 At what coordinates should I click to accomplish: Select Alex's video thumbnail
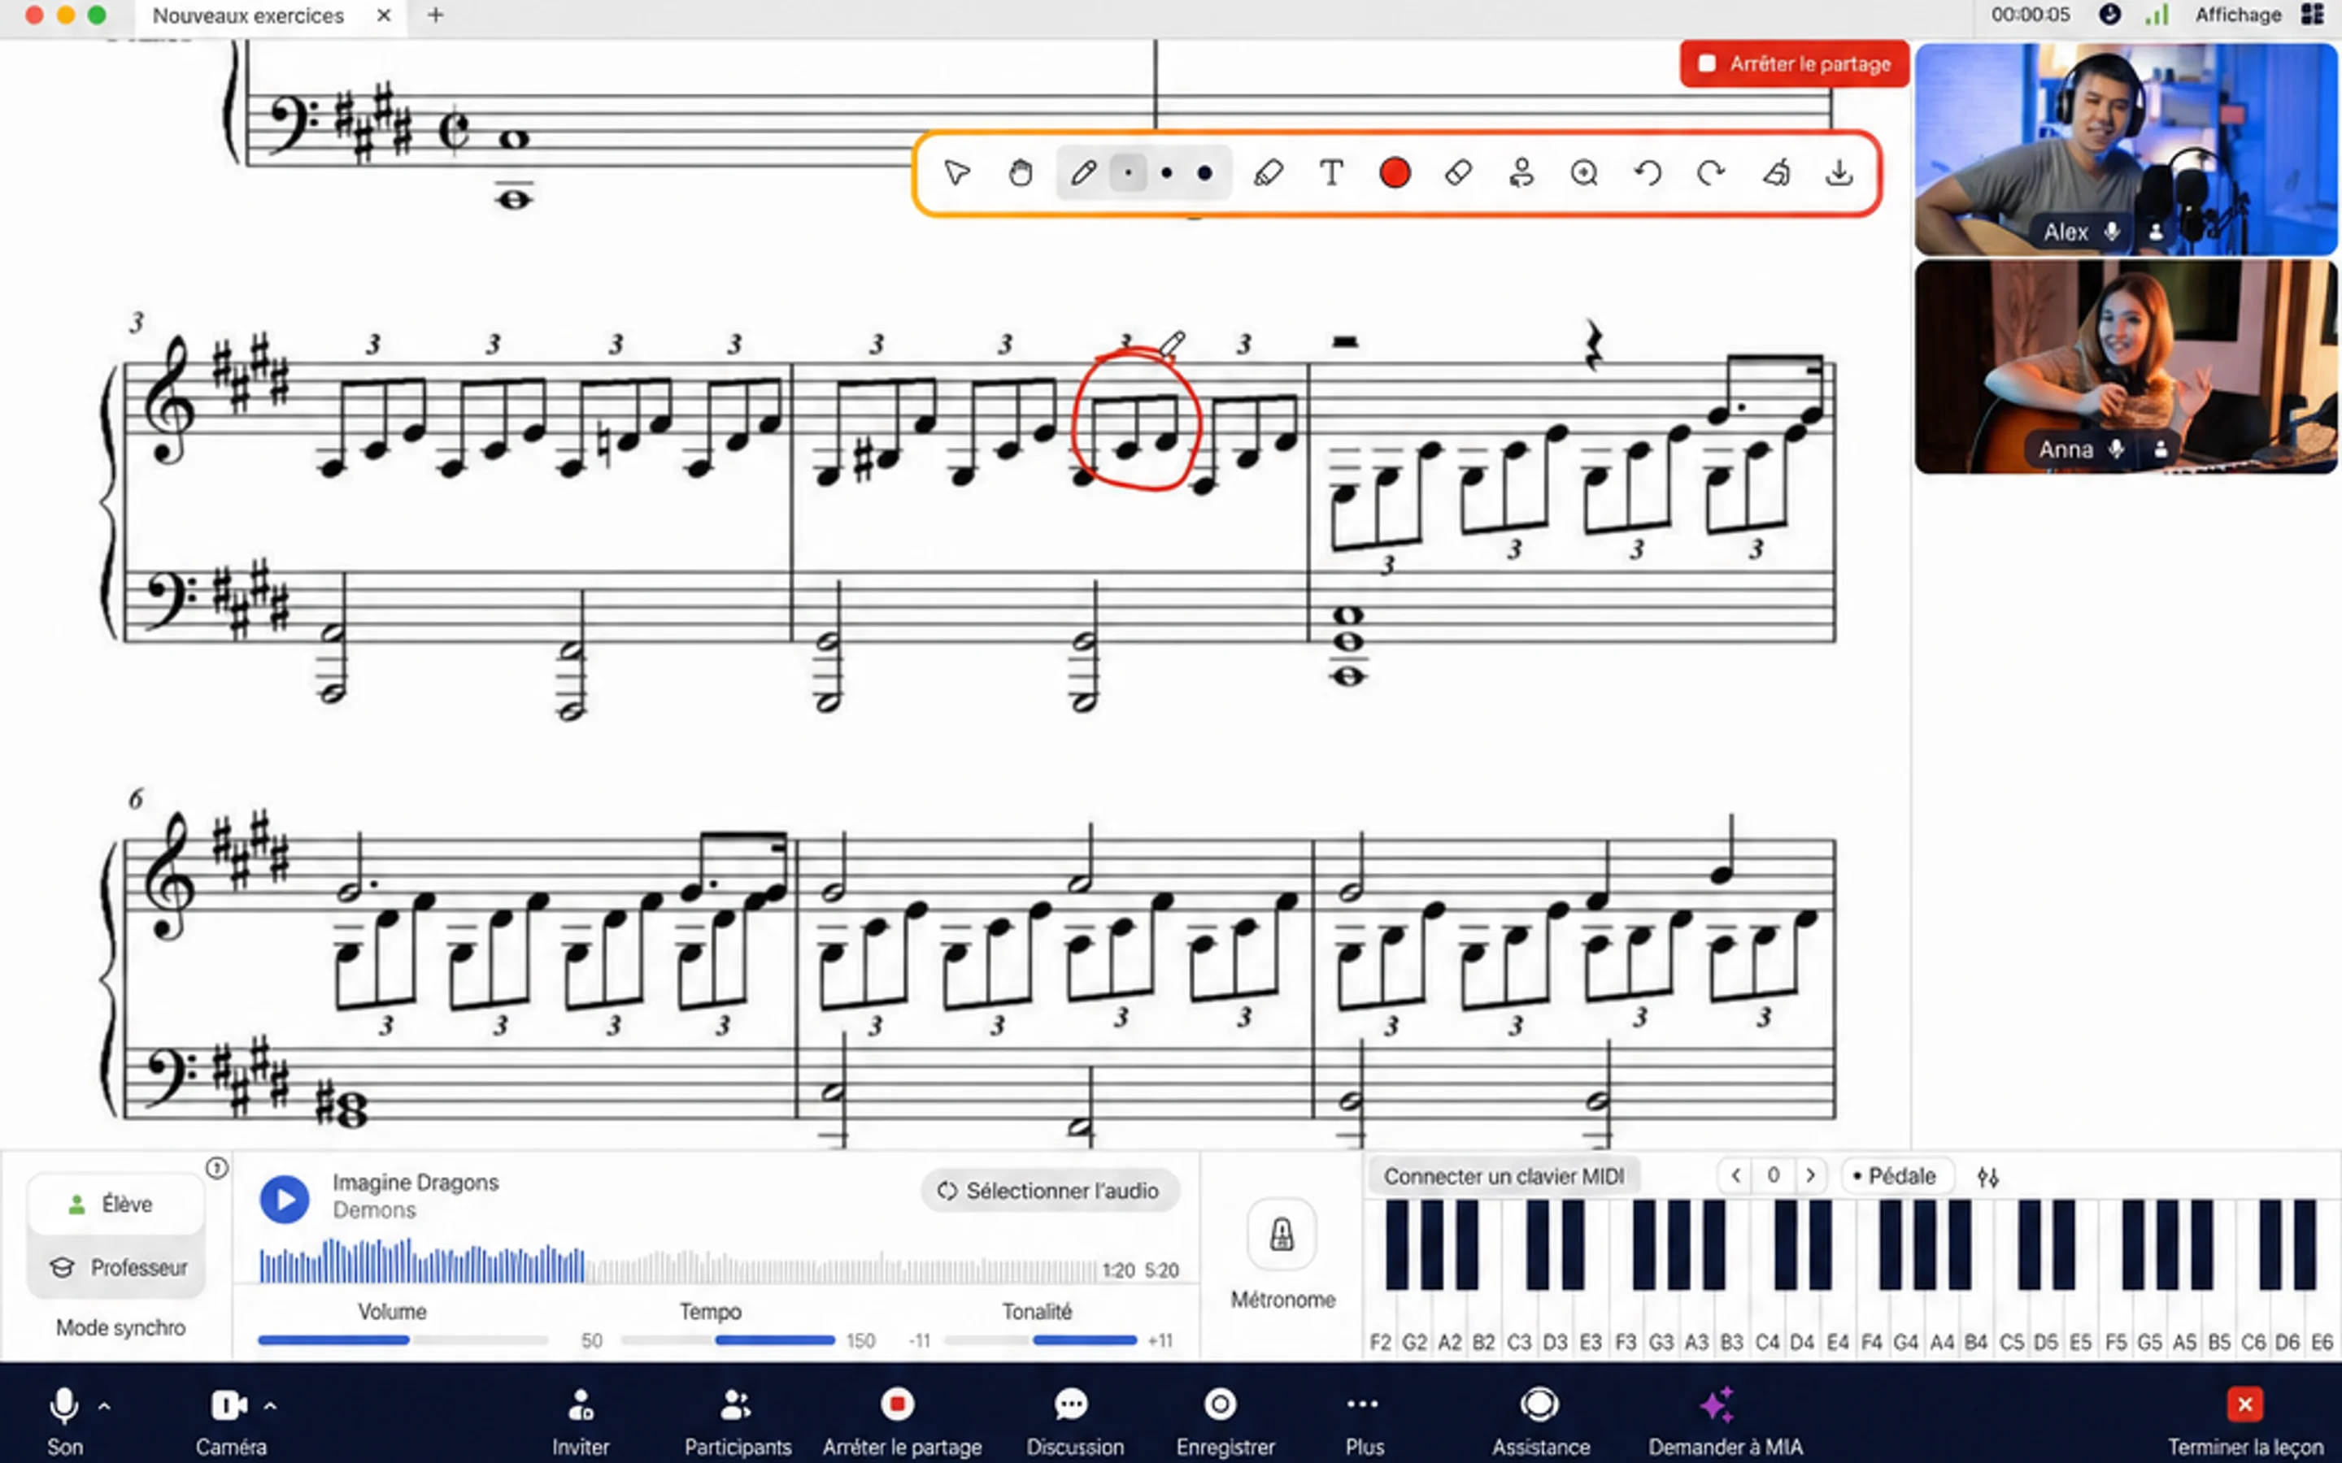(2125, 149)
